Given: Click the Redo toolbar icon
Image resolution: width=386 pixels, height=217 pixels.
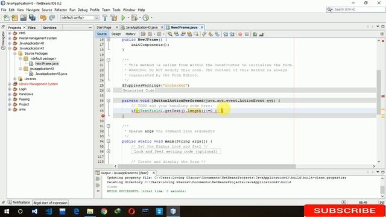Looking at the screenshot, I should click(x=52, y=17).
